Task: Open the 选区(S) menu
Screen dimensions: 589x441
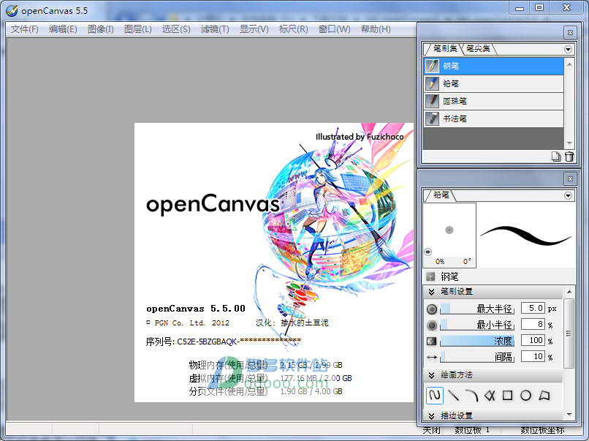Action: (176, 29)
